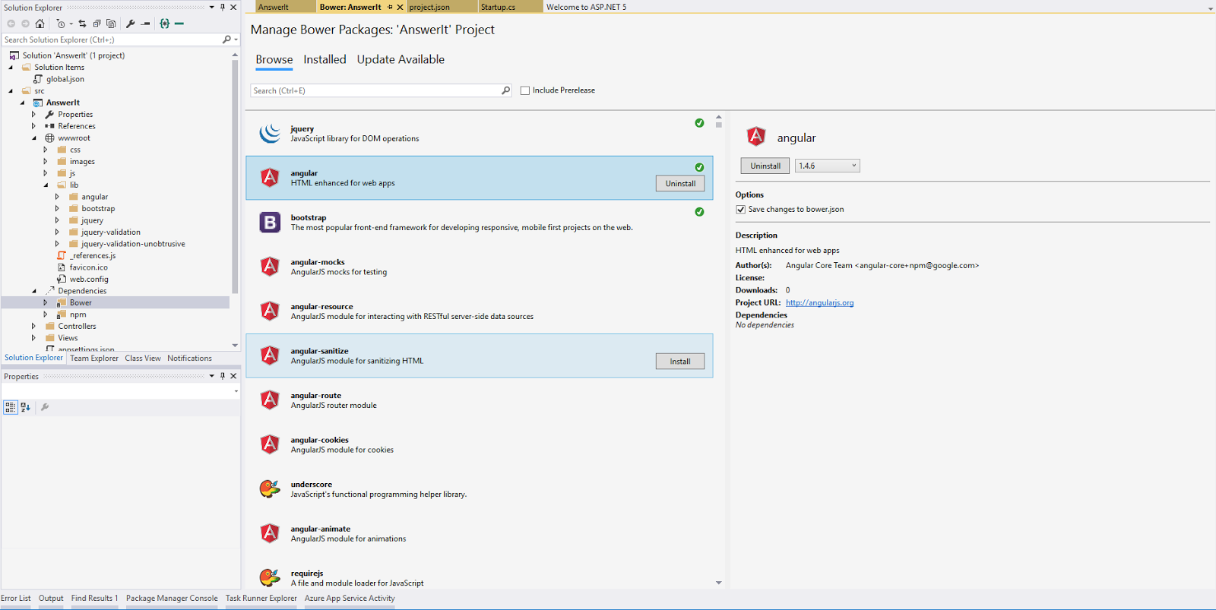Switch to the Update Available tab
The width and height of the screenshot is (1216, 610).
[401, 59]
